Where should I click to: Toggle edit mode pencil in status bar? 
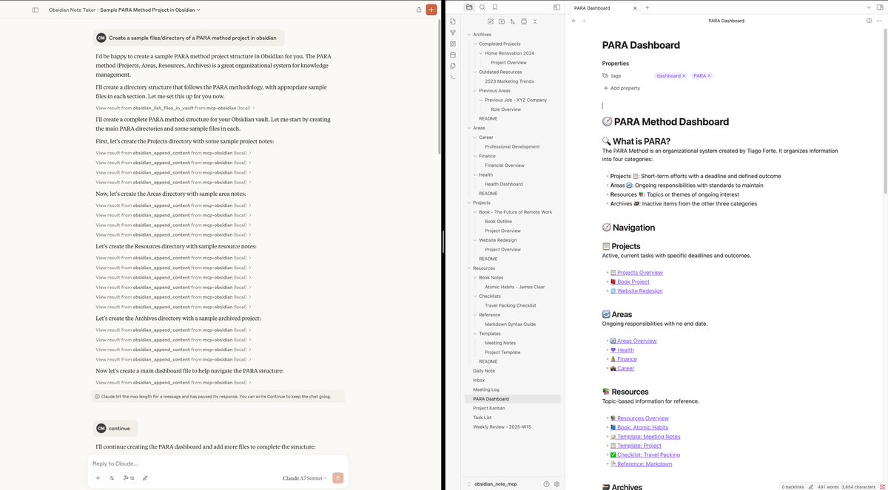click(812, 486)
